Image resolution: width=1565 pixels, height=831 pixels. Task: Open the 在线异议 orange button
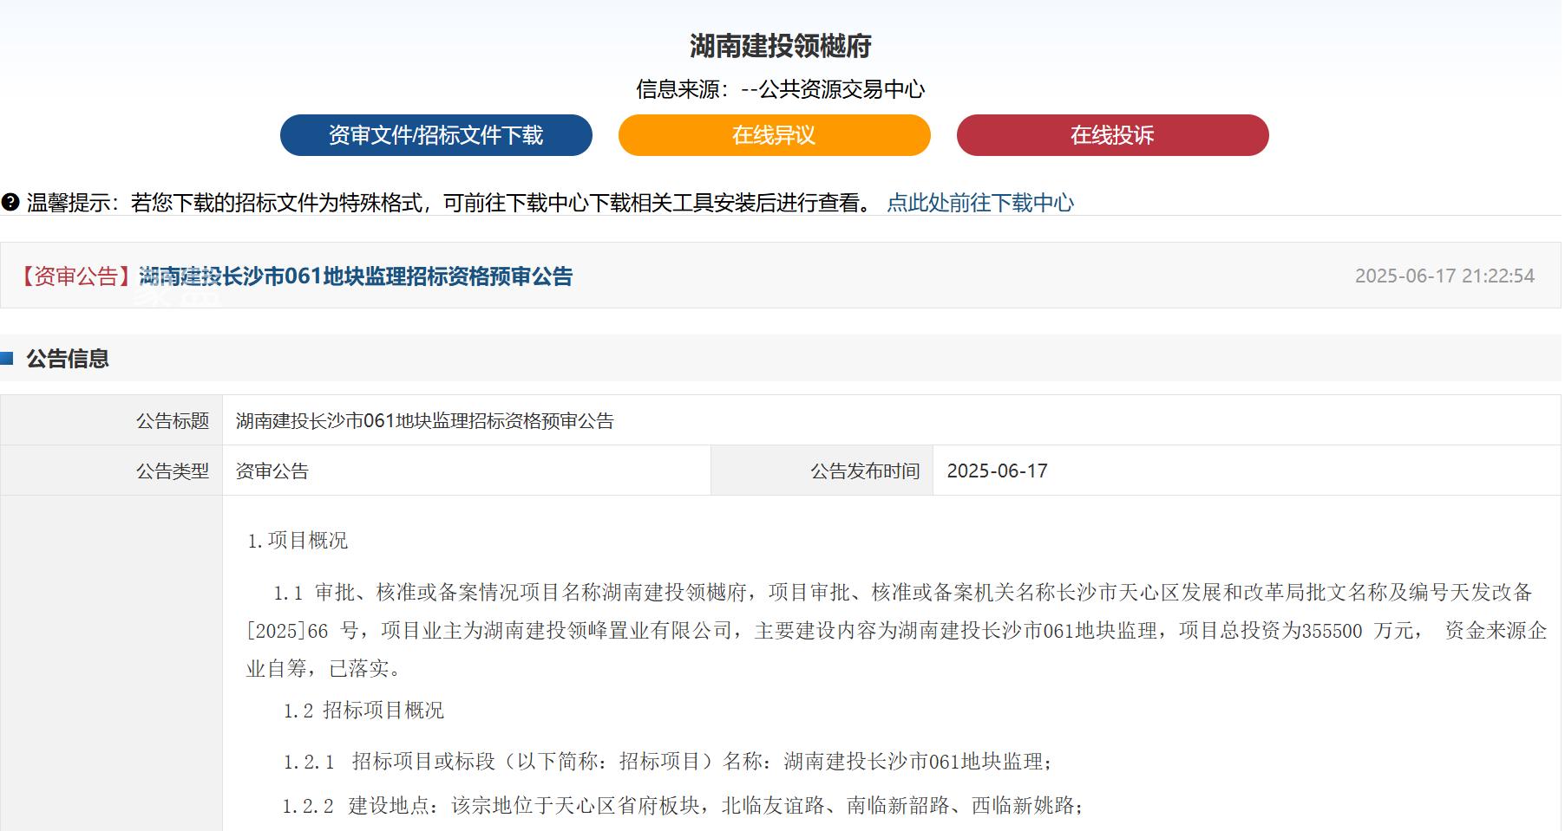(x=774, y=135)
